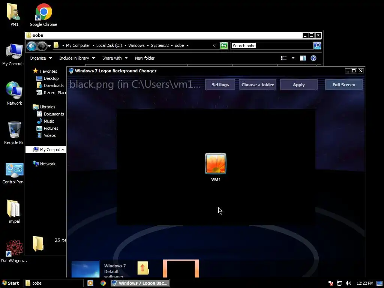The image size is (384, 288).
Task: Click the VM1 user tile in logon preview
Action: coord(216,163)
